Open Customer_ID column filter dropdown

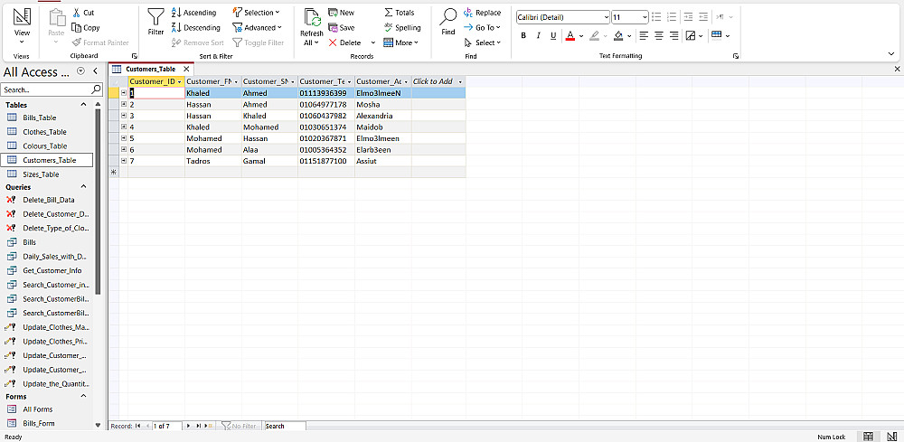179,82
